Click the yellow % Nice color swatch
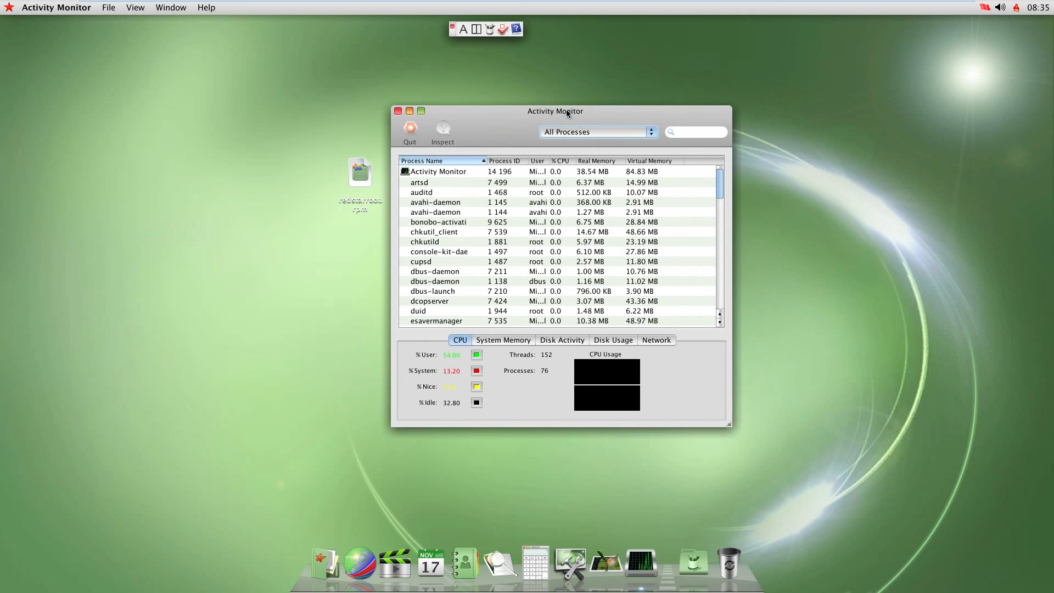The height and width of the screenshot is (593, 1054). click(476, 387)
